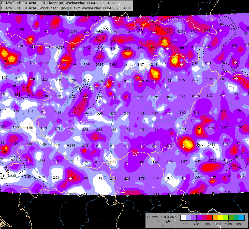Select the yellow legend color swatch
Image resolution: width=249 pixels, height=229 pixels.
tap(221, 218)
